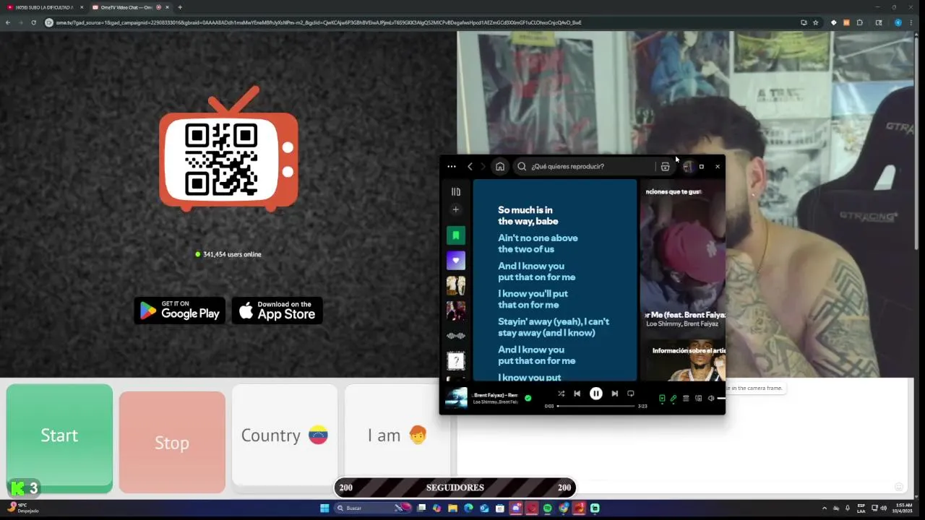Screen dimensions: 925x520
Task: Open Spotify Home icon
Action: 499,166
